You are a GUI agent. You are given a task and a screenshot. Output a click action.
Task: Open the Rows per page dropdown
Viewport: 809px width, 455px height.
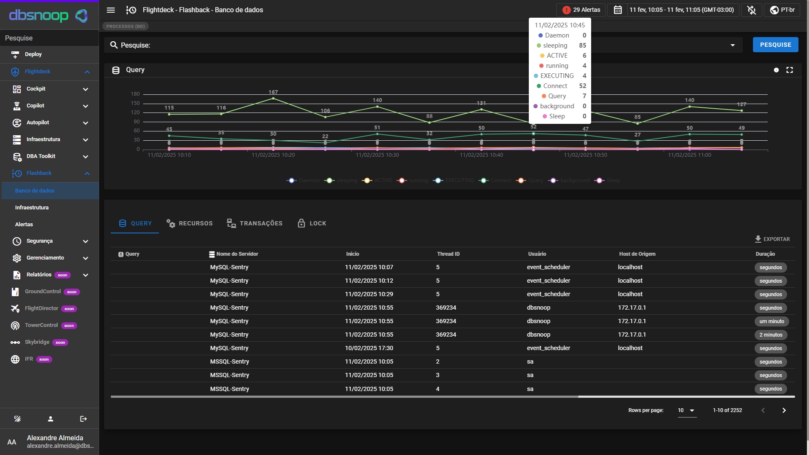pos(687,410)
